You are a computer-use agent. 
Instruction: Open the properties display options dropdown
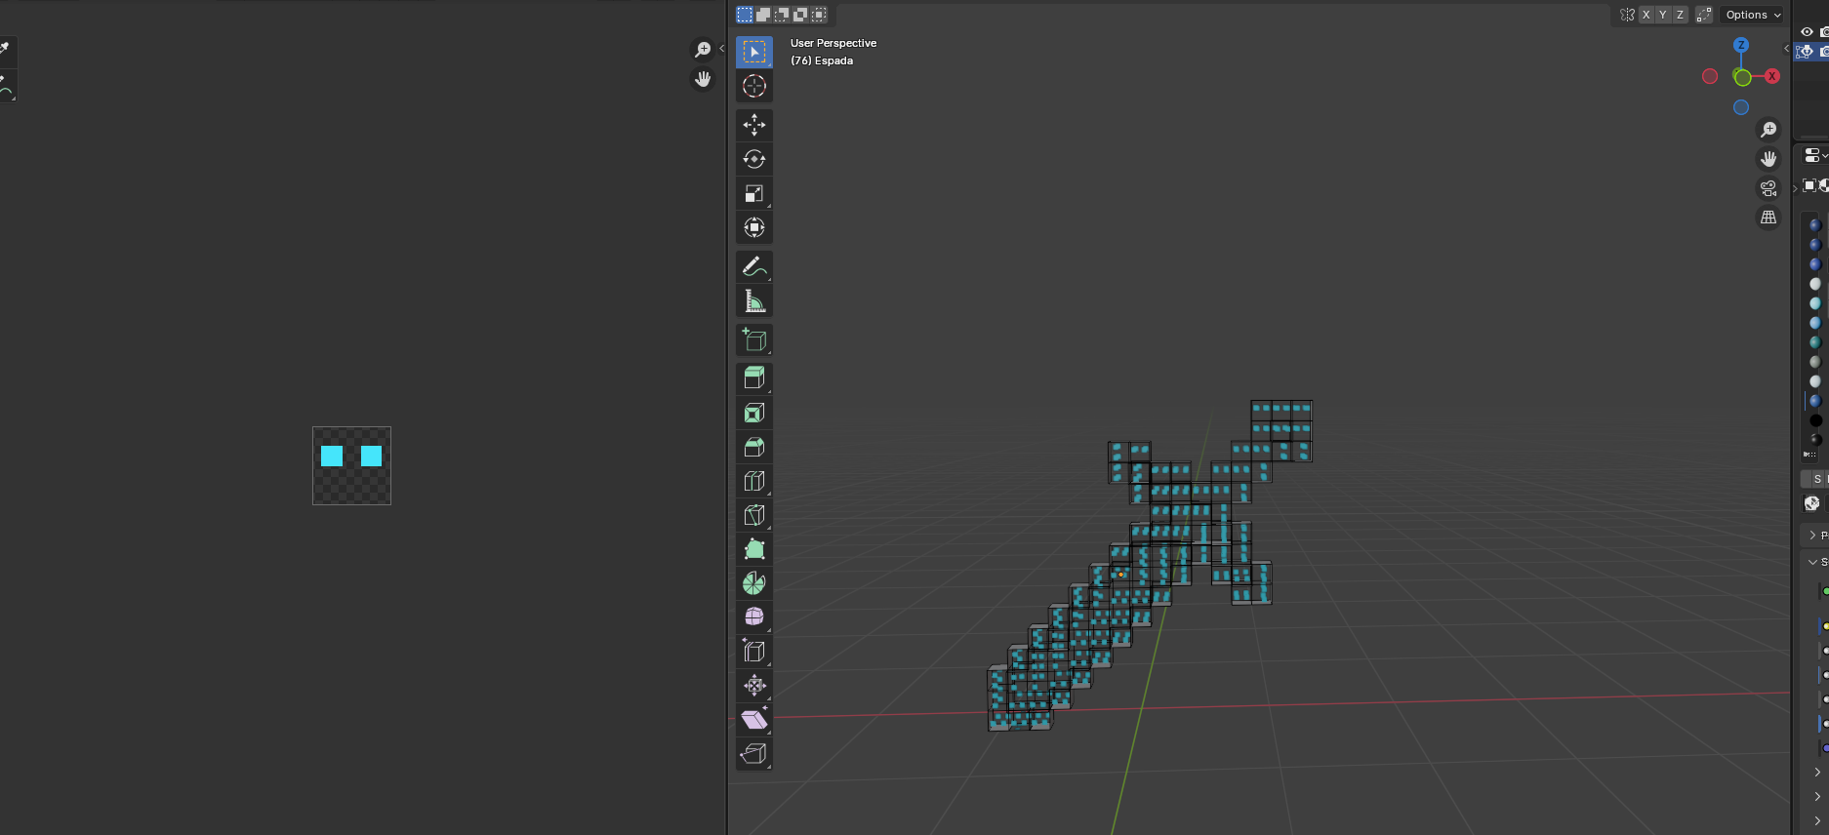click(x=1814, y=156)
